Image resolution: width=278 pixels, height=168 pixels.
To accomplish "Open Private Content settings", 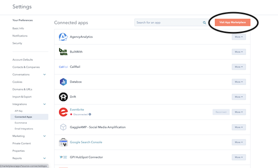I will tap(21, 144).
